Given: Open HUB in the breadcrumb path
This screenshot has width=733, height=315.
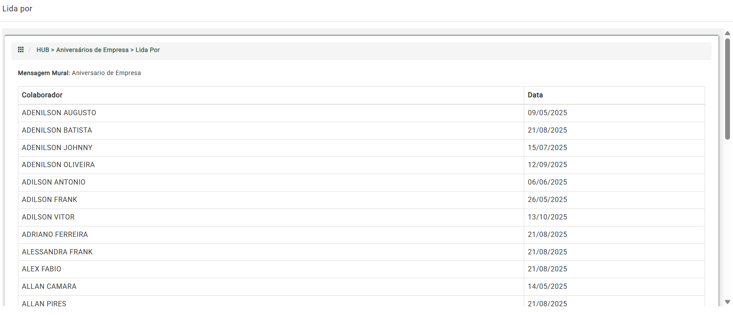Looking at the screenshot, I should click(x=43, y=50).
